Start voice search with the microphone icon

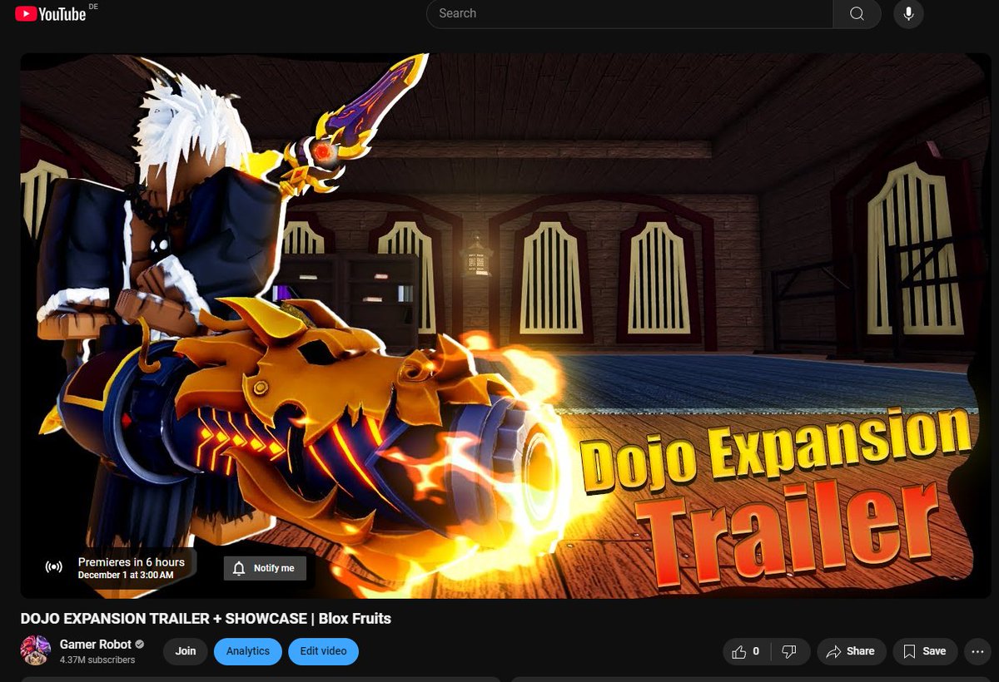908,13
